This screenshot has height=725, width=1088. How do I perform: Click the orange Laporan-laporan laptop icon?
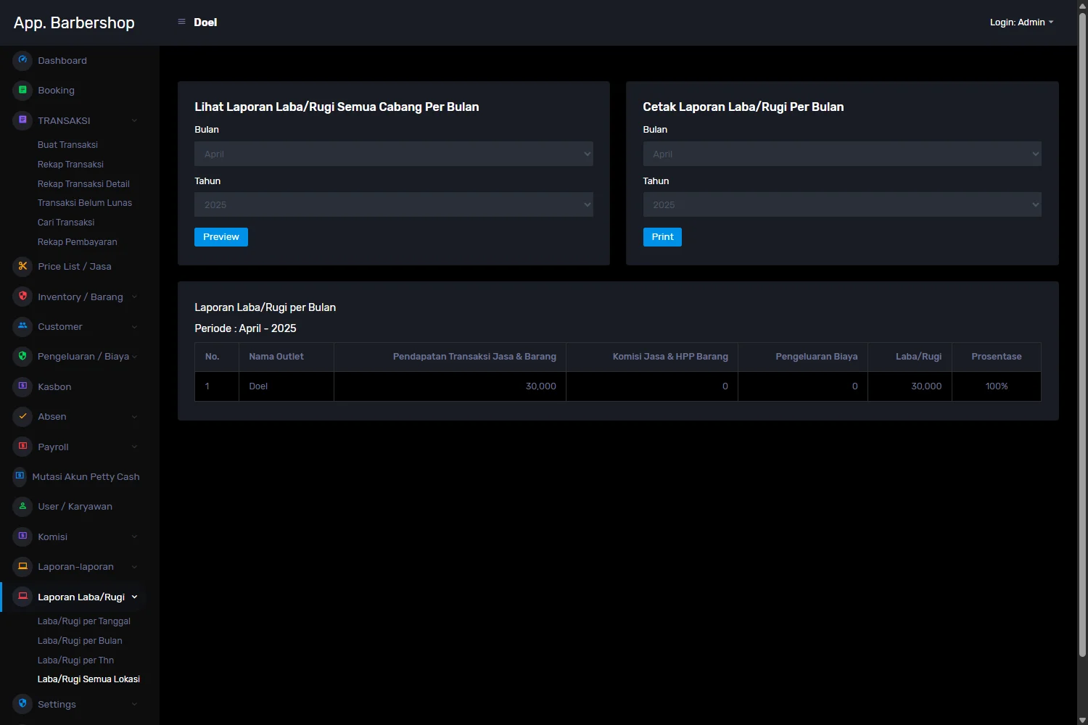(x=22, y=566)
